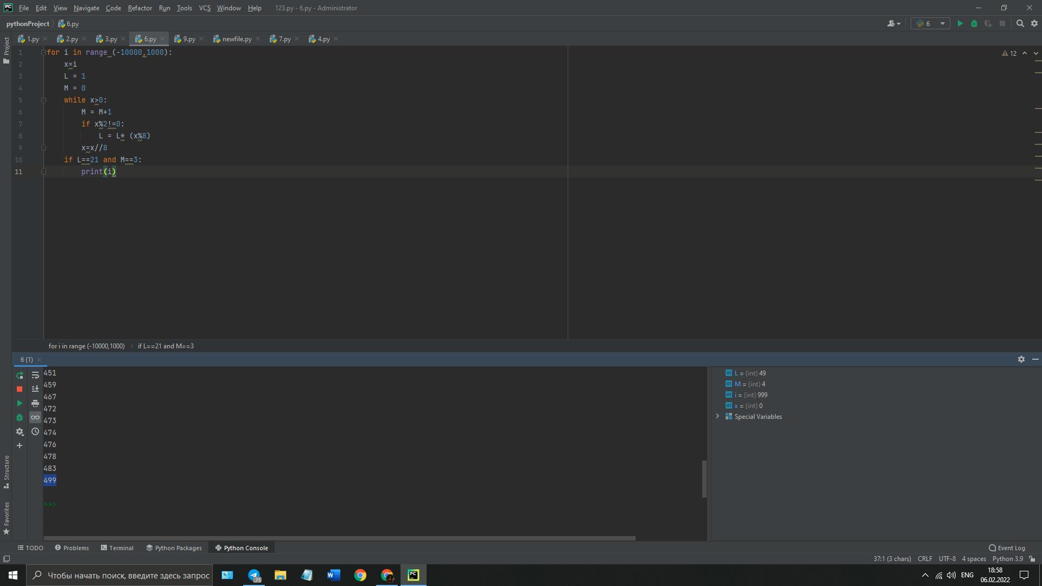Rerun the Python console
The image size is (1042, 586).
20,375
